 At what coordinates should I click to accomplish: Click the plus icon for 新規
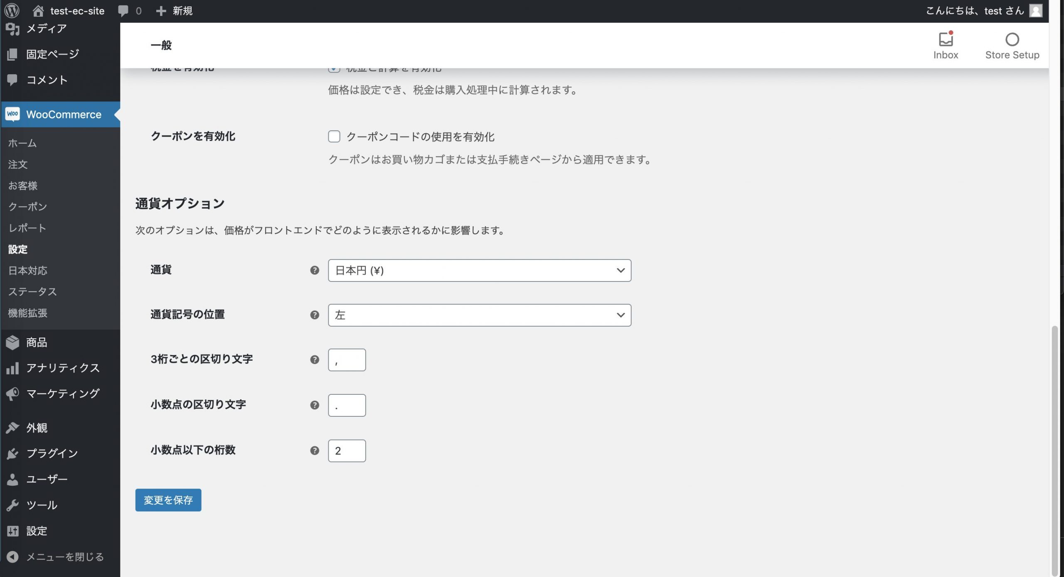161,11
